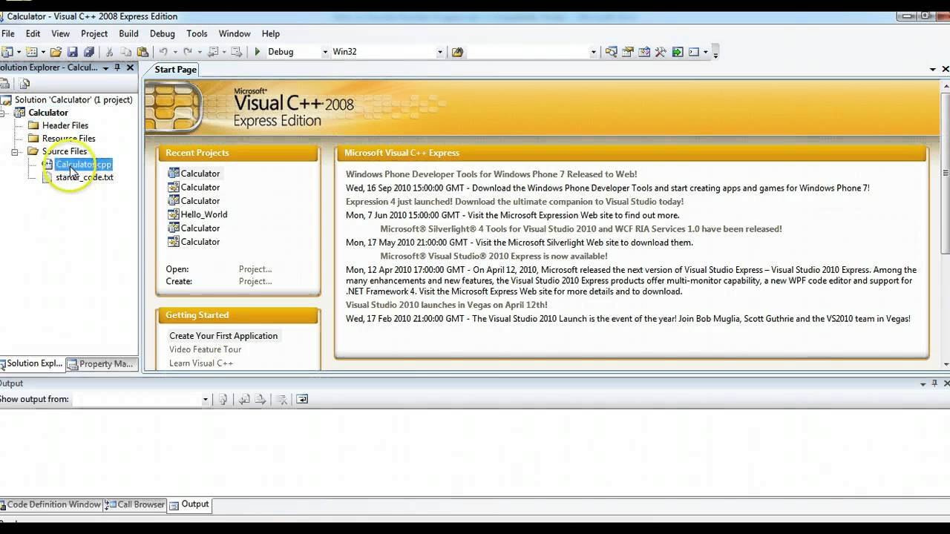Click the Find in Files icon
This screenshot has width=950, height=534.
[457, 52]
